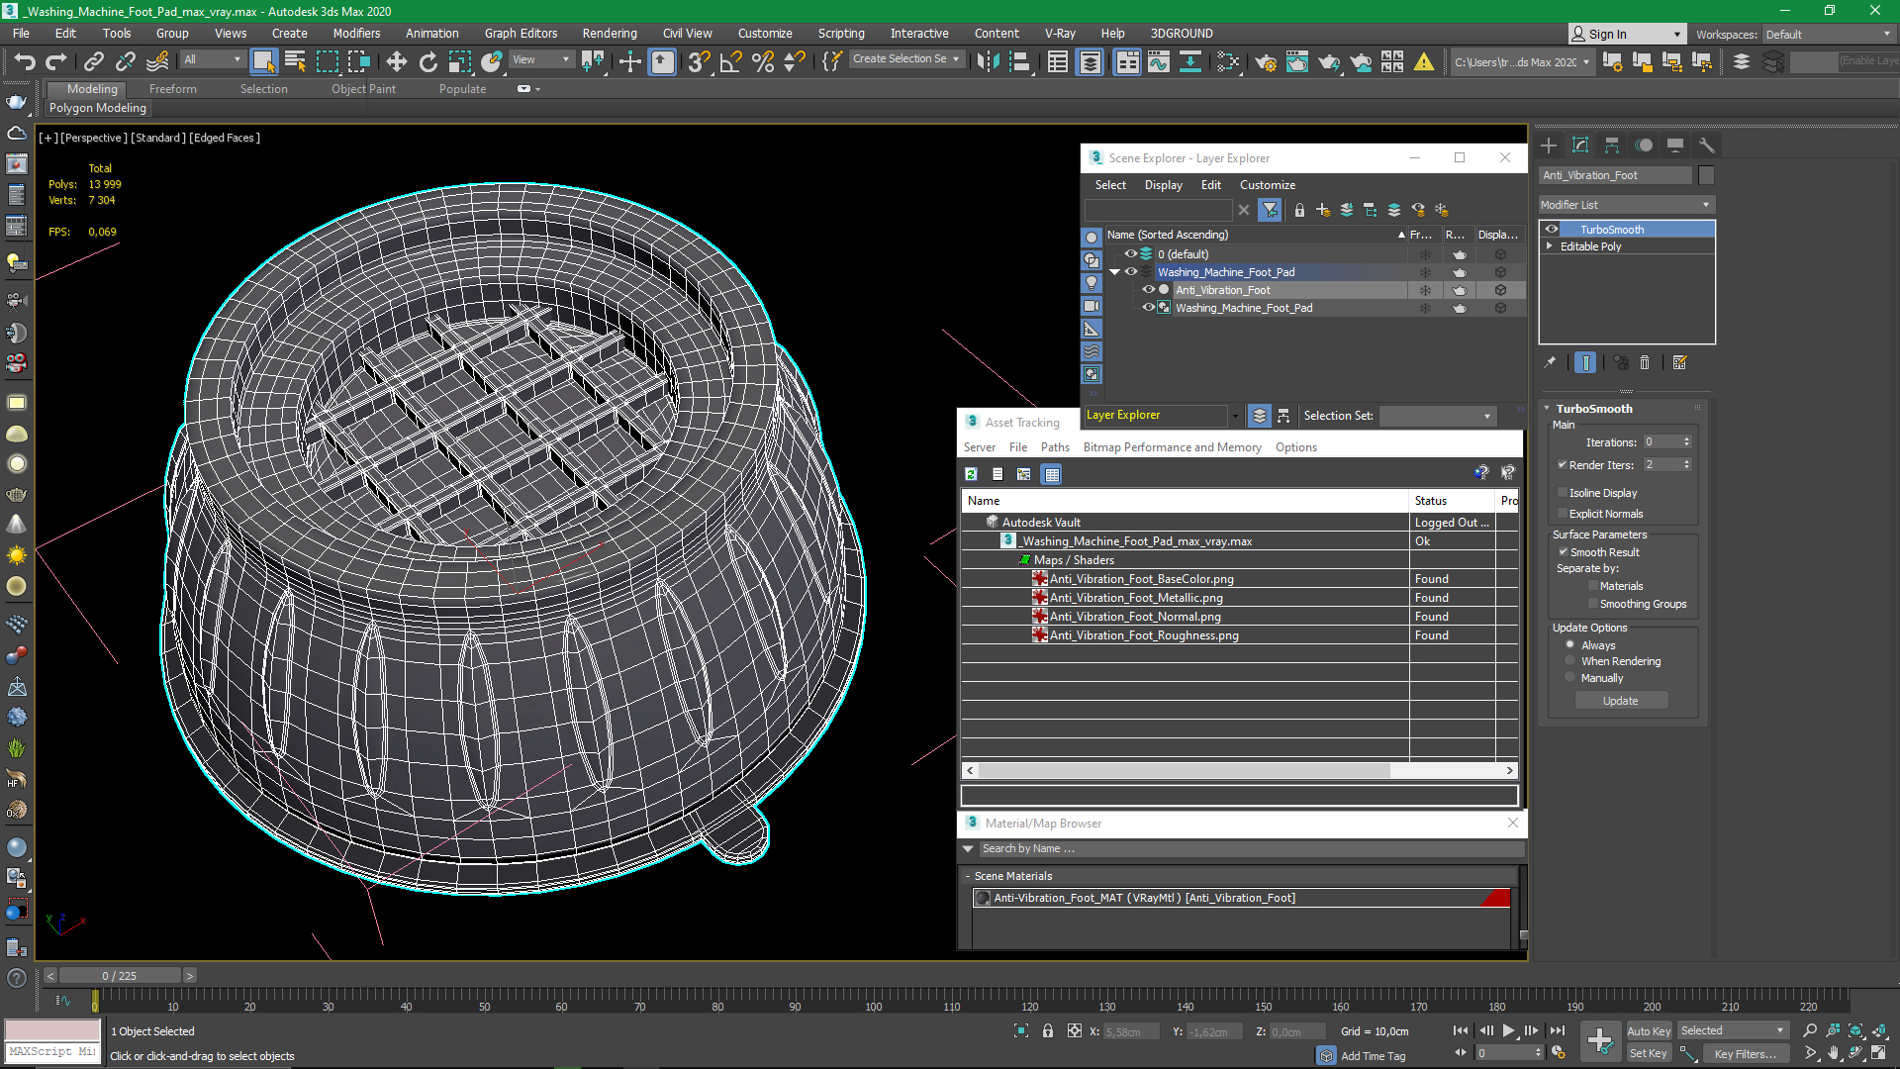Open the Modifier List dropdown
This screenshot has width=1900, height=1069.
click(1626, 205)
